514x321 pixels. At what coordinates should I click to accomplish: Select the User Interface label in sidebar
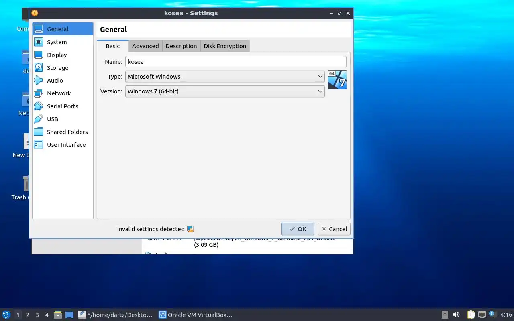coord(66,145)
